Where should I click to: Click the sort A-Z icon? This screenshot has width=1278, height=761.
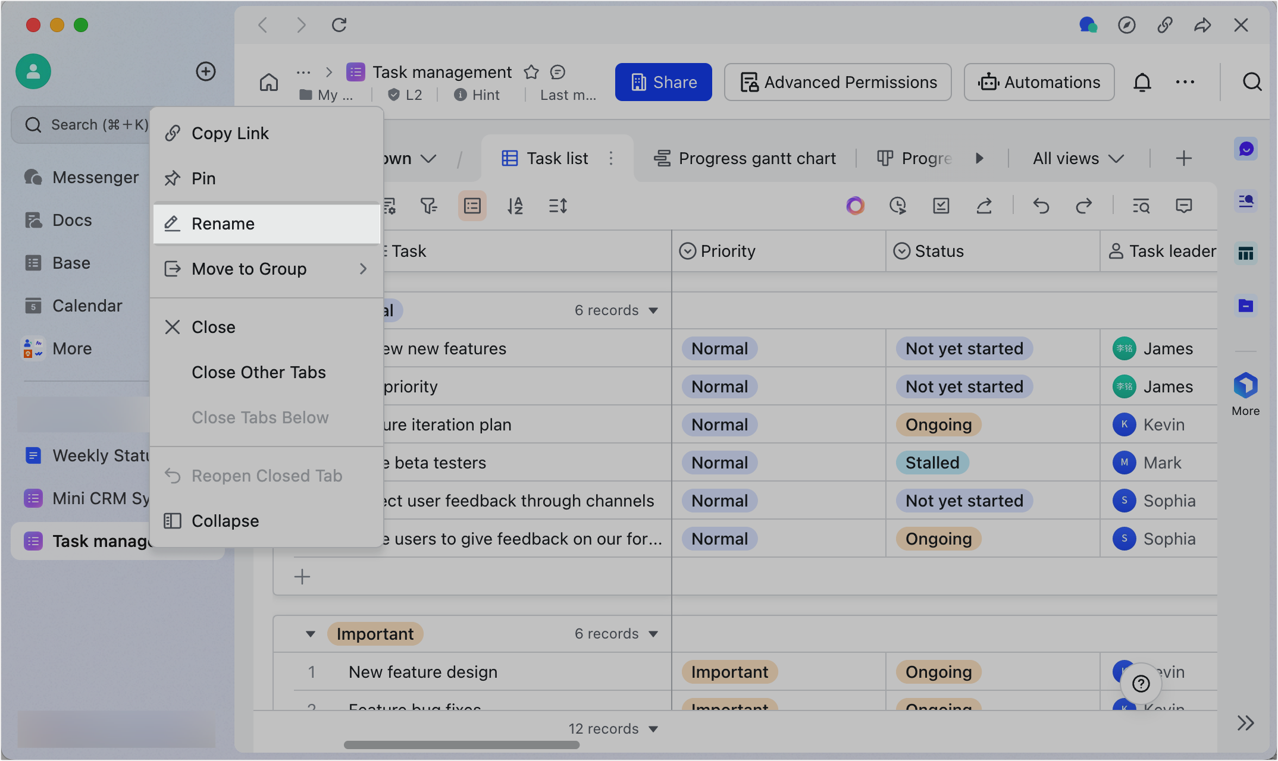(x=515, y=206)
